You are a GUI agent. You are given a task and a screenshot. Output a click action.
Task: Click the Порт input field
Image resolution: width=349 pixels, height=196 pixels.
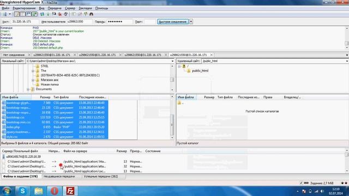(149, 22)
